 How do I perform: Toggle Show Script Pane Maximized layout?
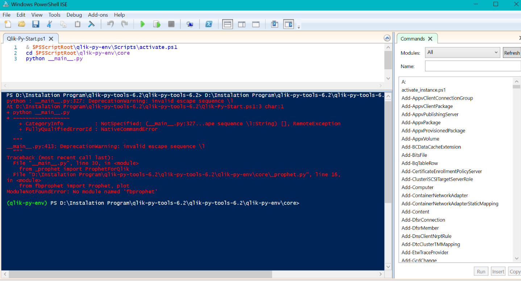[256, 24]
